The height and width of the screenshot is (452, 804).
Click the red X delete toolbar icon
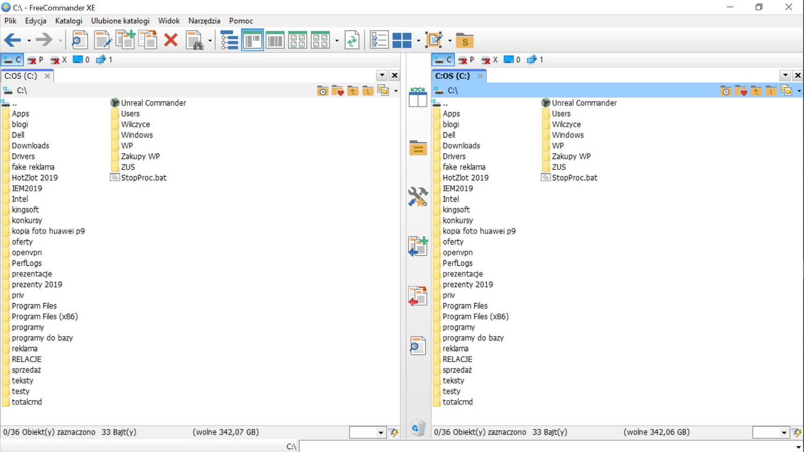[x=171, y=40]
